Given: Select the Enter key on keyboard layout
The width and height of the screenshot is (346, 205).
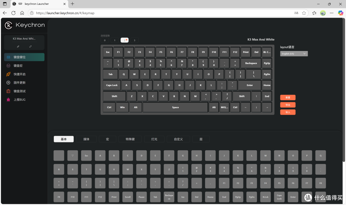Looking at the screenshot, I should (x=250, y=85).
